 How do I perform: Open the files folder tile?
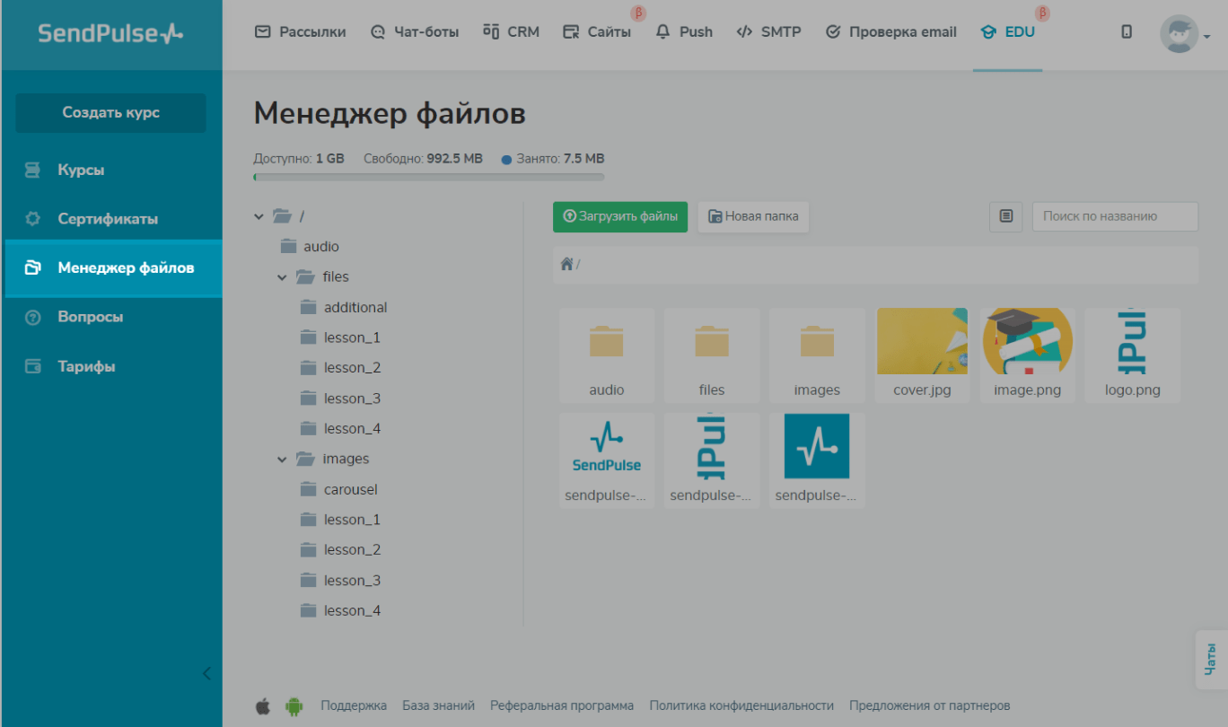(712, 355)
